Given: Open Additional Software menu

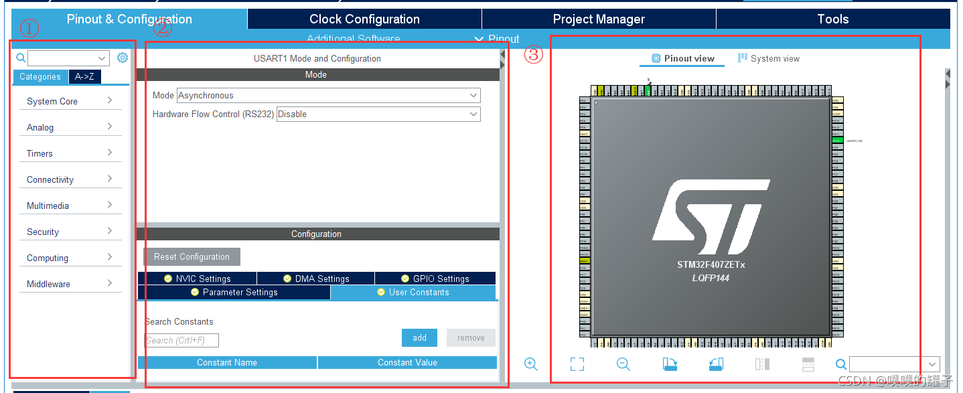Looking at the screenshot, I should pos(354,39).
